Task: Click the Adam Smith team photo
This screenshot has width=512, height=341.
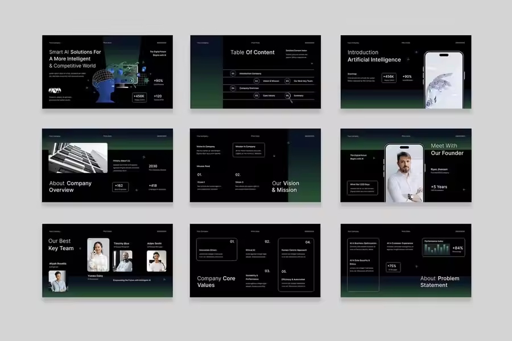Action: tap(156, 261)
